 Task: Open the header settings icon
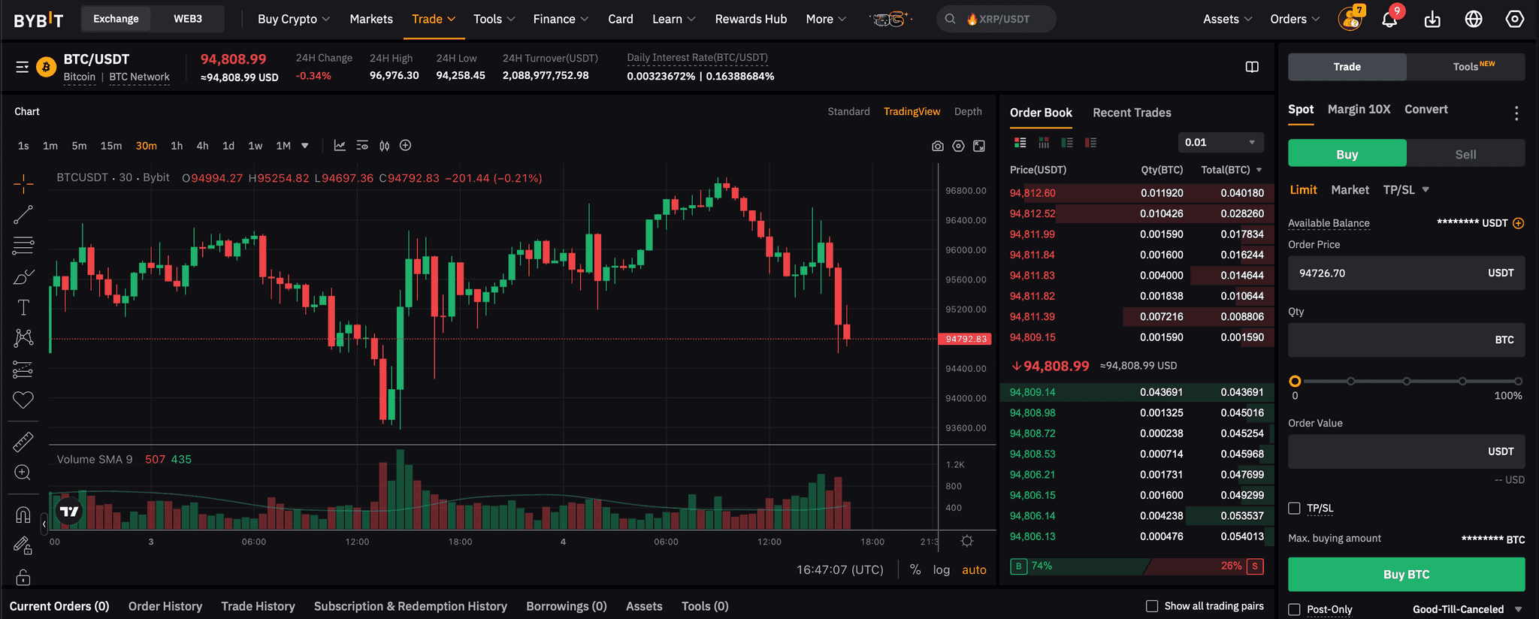[1515, 20]
